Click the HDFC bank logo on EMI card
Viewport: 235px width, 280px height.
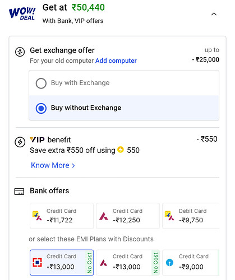(x=37, y=263)
